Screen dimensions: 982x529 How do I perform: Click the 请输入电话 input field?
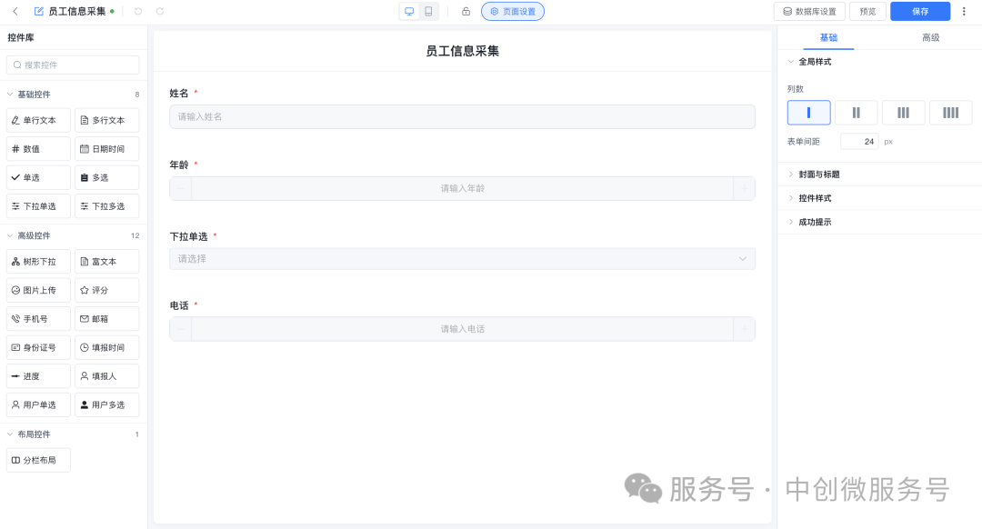[x=462, y=329]
